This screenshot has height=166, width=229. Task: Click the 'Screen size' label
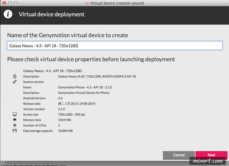click(31, 114)
